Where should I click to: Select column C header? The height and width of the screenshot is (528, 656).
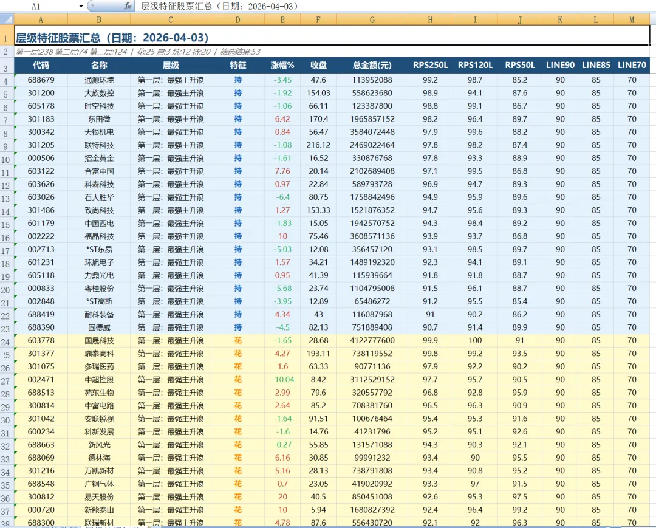pos(171,19)
